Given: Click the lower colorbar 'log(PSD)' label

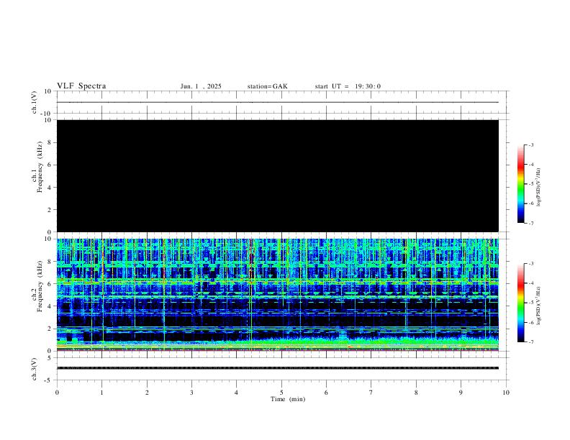Looking at the screenshot, I should pos(539,306).
